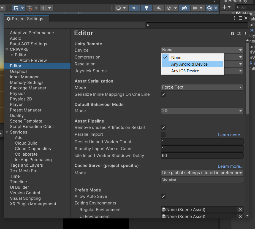Open Cache Server Mode dropdown
The width and height of the screenshot is (255, 229).
coord(202,173)
